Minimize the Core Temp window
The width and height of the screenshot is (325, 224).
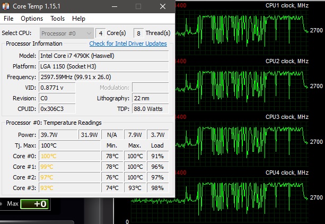coord(115,6)
